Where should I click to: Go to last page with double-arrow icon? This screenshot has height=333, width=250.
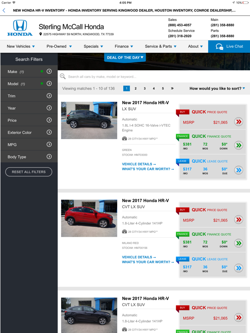[x=172, y=88]
